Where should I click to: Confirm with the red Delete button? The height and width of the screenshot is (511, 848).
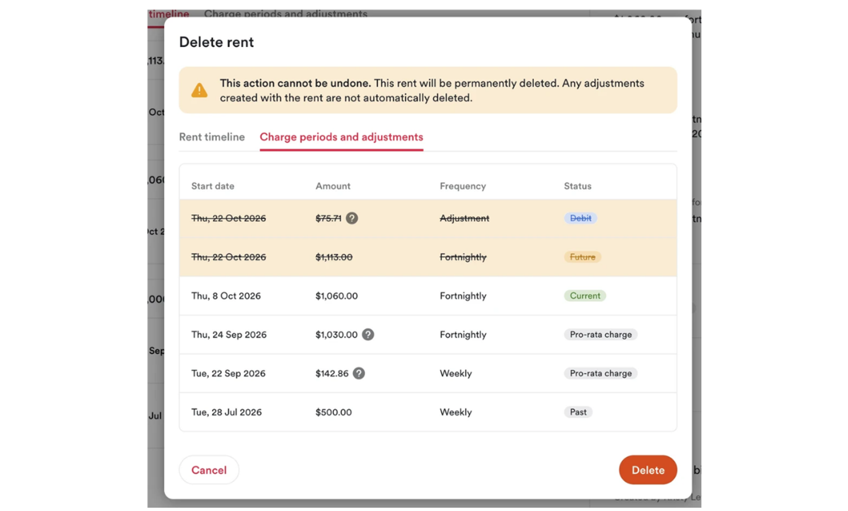pyautogui.click(x=648, y=470)
